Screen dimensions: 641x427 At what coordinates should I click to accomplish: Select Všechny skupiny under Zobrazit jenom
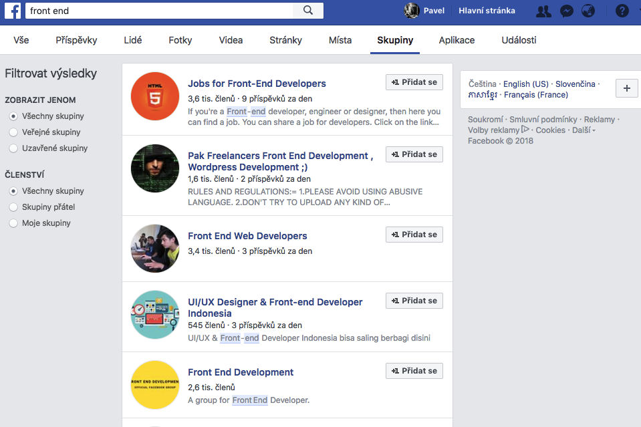pos(13,116)
